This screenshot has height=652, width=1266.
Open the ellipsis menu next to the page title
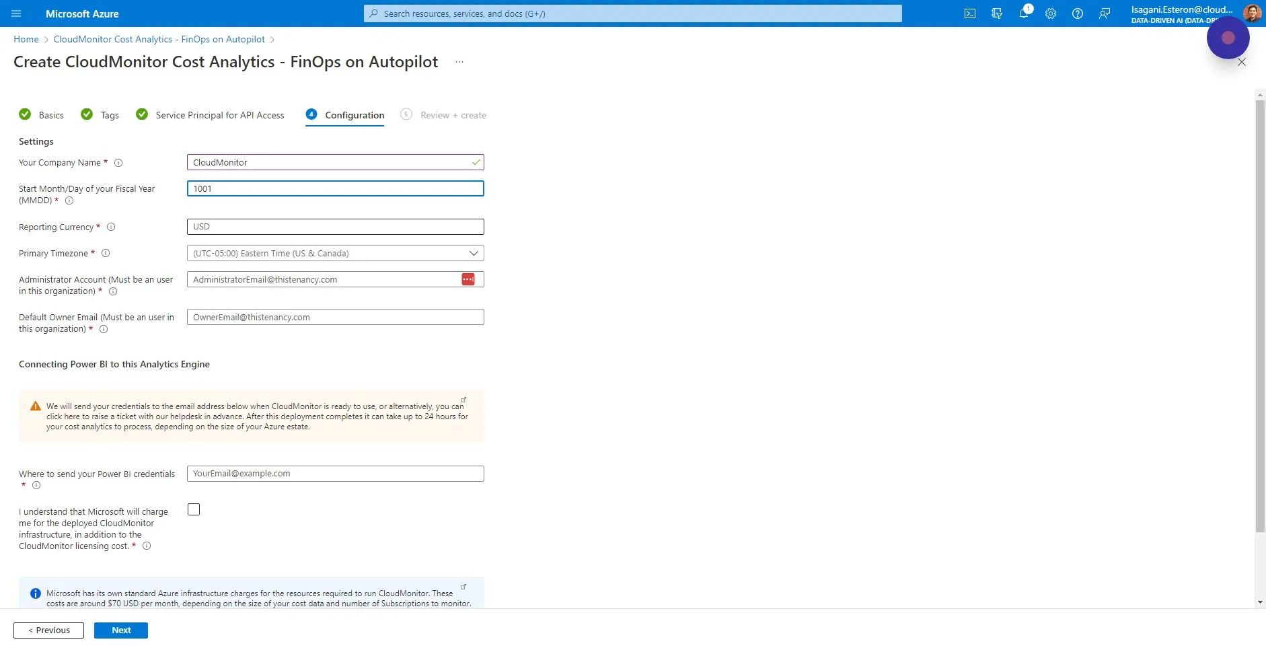(459, 62)
